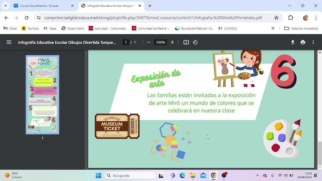The width and height of the screenshot is (322, 181).
Task: Click the address bar URL
Action: 153,18
